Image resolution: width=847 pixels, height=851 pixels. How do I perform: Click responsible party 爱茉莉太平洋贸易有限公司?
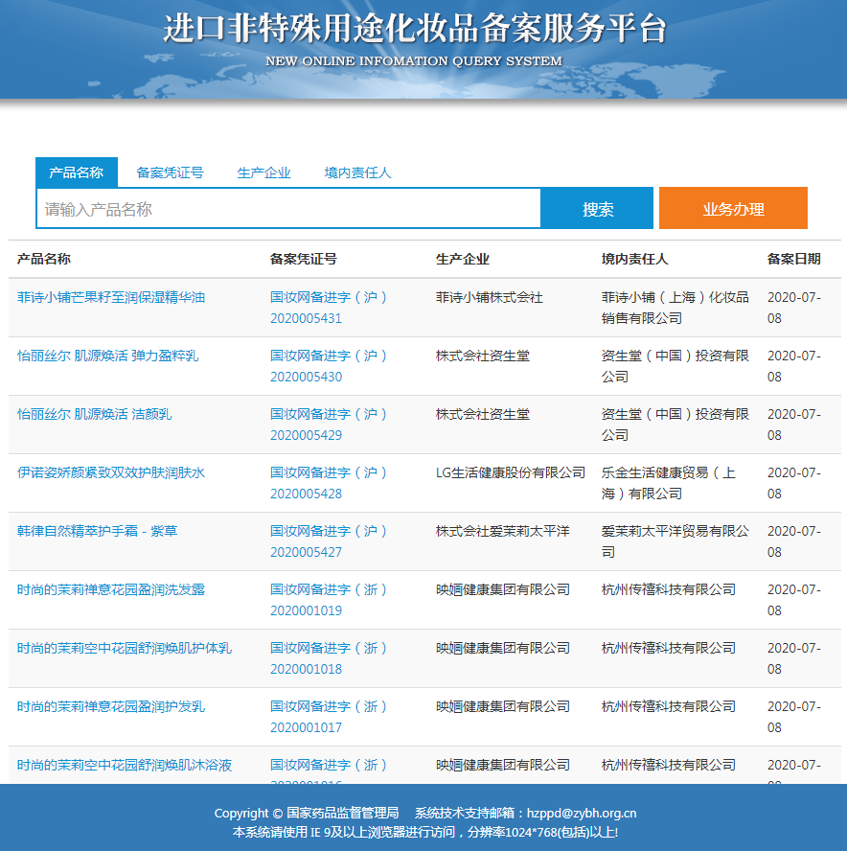point(675,541)
